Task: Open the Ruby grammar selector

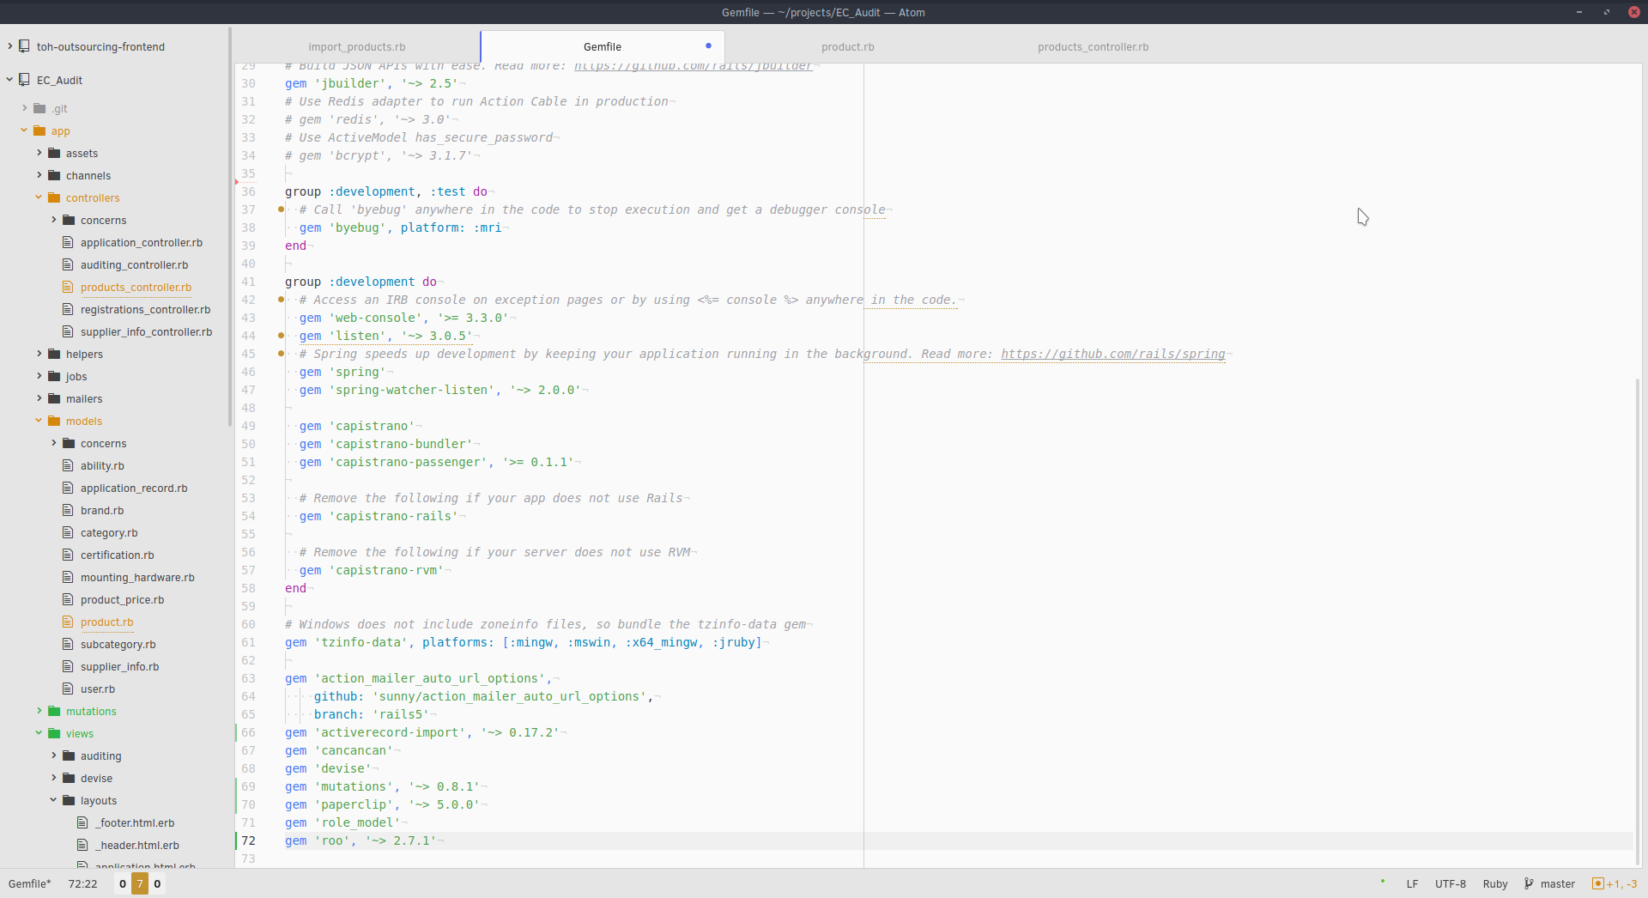Action: 1494,883
